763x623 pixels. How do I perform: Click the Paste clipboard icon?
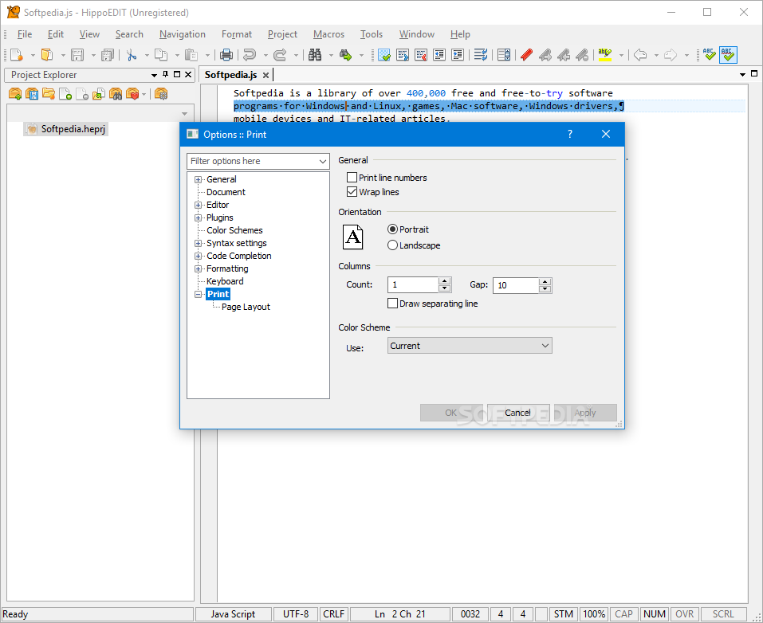click(x=191, y=55)
